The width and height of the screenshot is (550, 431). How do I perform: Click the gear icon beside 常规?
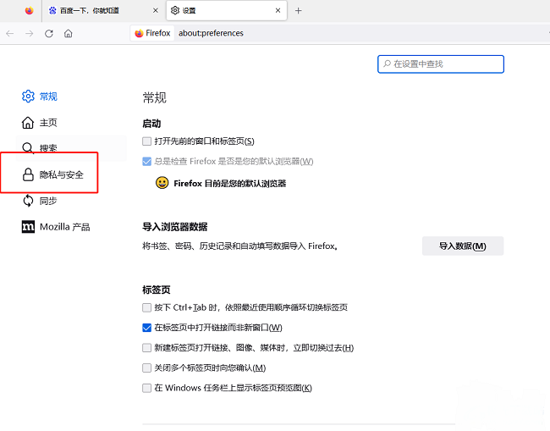point(28,97)
